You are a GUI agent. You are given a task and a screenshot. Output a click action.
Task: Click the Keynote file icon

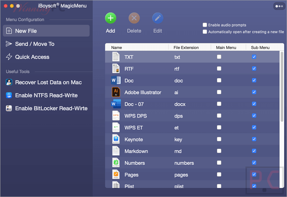(116, 139)
